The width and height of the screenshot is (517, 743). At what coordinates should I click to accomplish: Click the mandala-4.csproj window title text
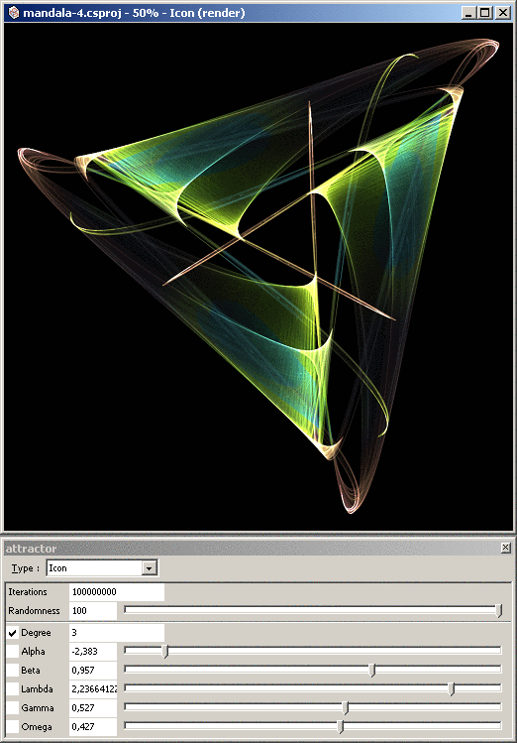coord(134,13)
